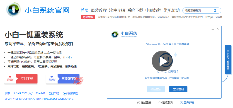233x108 pixels.
Task: Click the 猜你想搜 red tag
Action: (x=88, y=17)
